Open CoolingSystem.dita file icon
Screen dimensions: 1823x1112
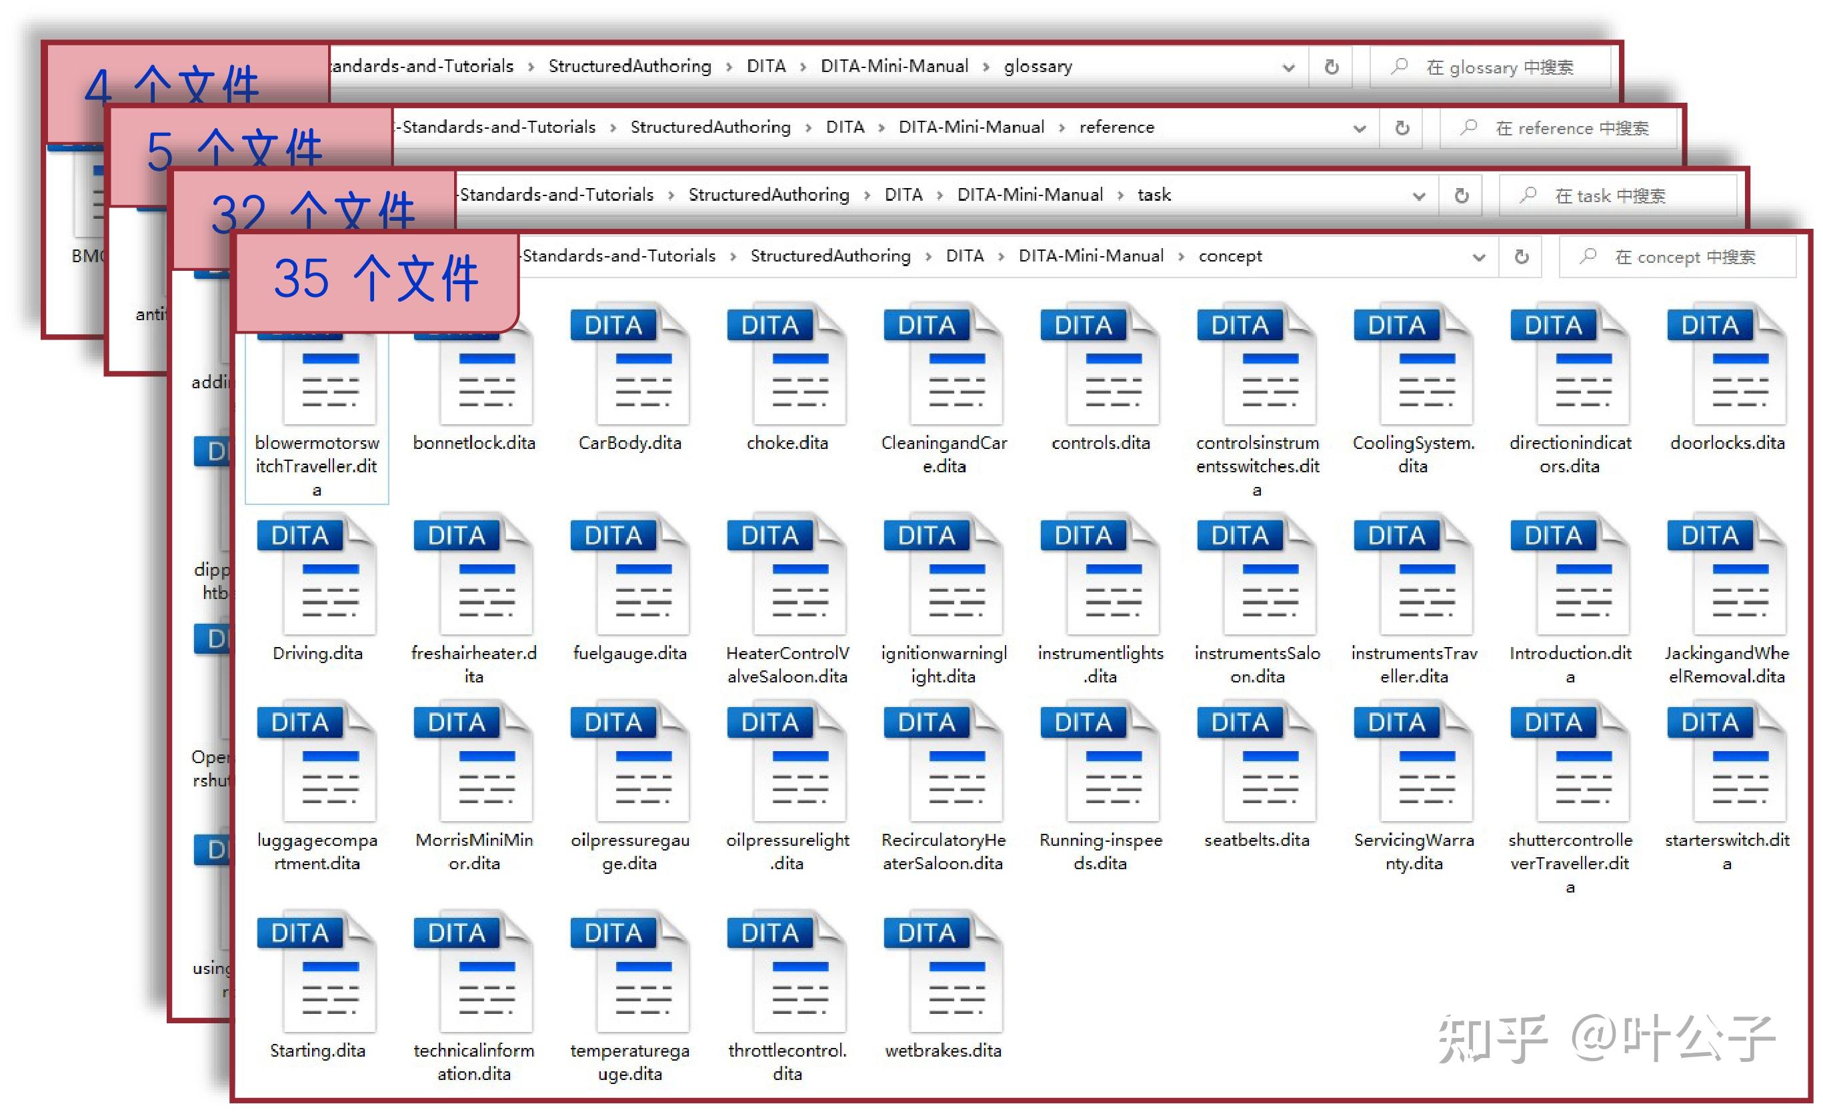pyautogui.click(x=1414, y=364)
